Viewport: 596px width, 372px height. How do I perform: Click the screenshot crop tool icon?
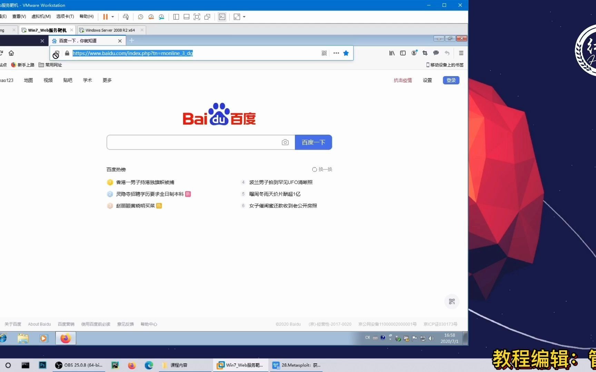coord(425,53)
